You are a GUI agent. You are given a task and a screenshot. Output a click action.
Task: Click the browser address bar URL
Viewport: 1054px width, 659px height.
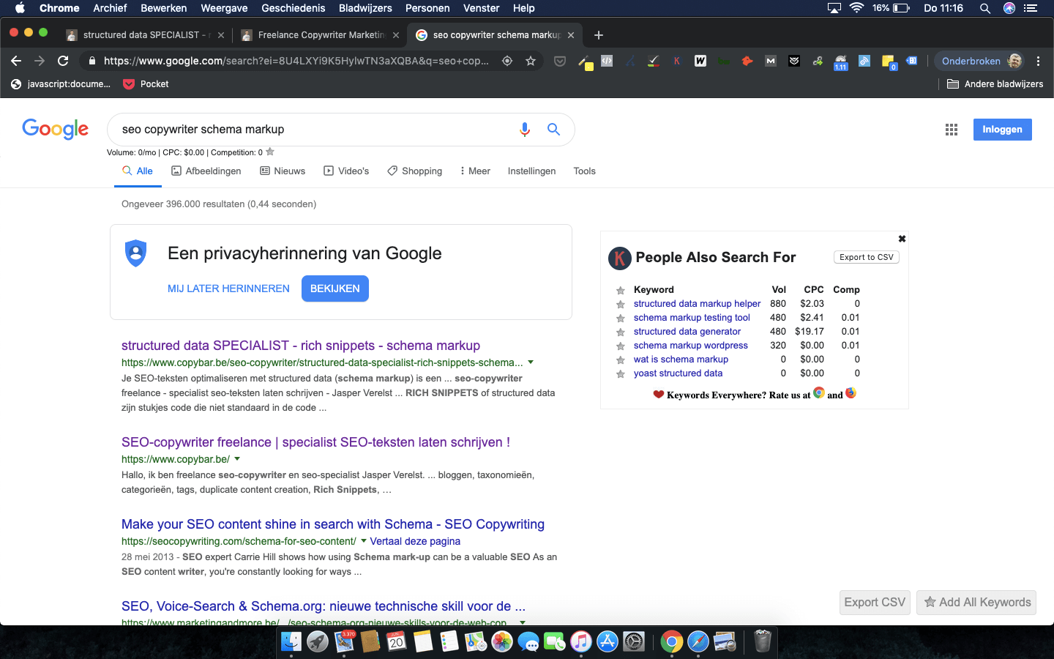coord(296,61)
